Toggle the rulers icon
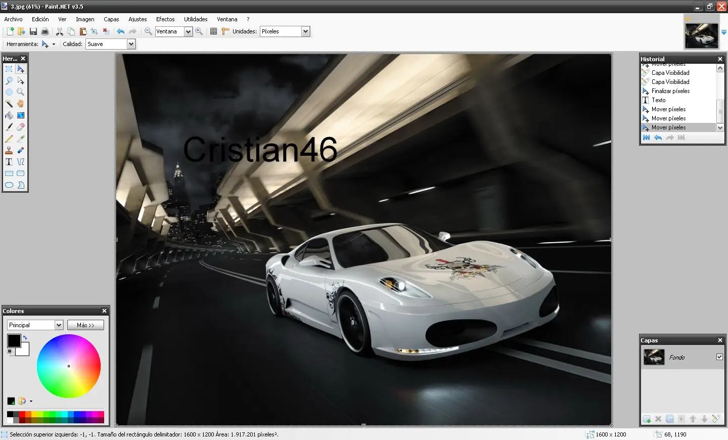Image resolution: width=728 pixels, height=440 pixels. pos(225,31)
